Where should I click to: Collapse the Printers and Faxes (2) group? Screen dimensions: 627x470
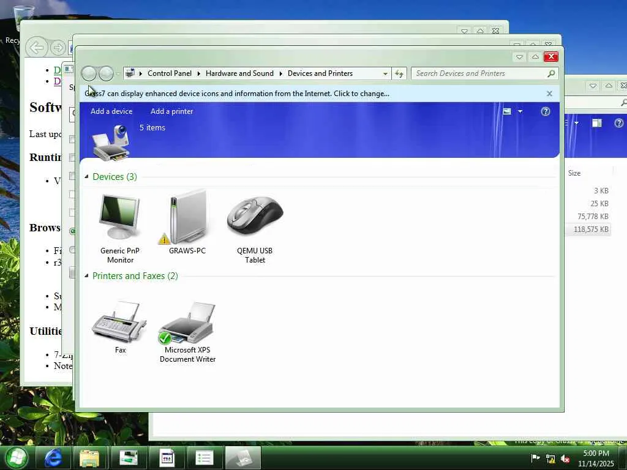pos(86,276)
